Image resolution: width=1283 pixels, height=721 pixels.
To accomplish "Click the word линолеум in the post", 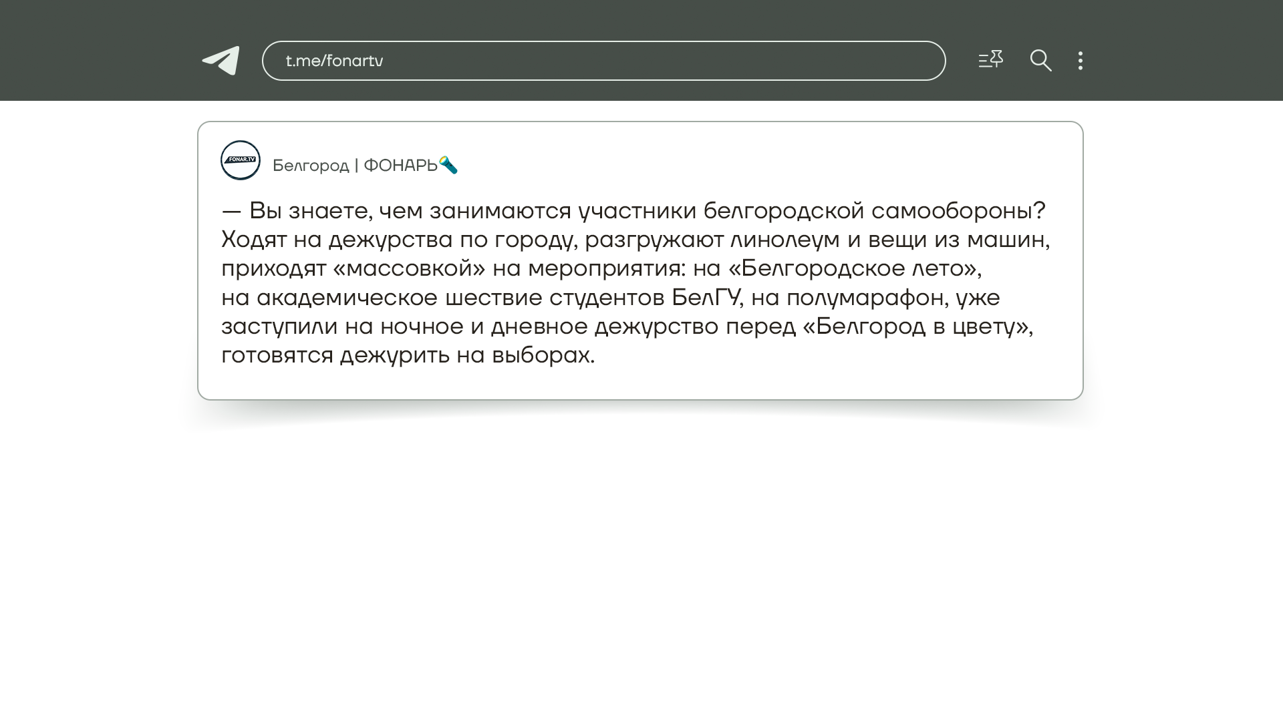I will coord(785,240).
